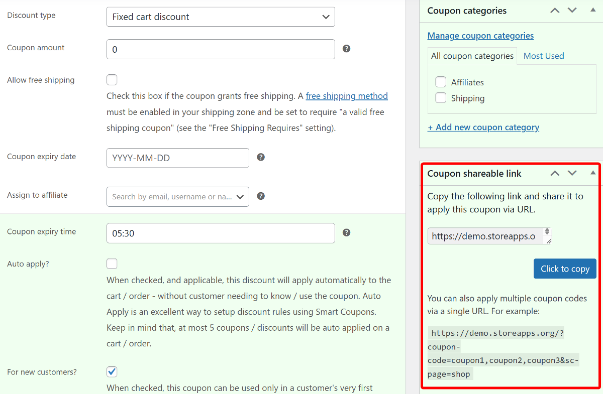Collapse the Coupon shareable link panel

click(593, 173)
